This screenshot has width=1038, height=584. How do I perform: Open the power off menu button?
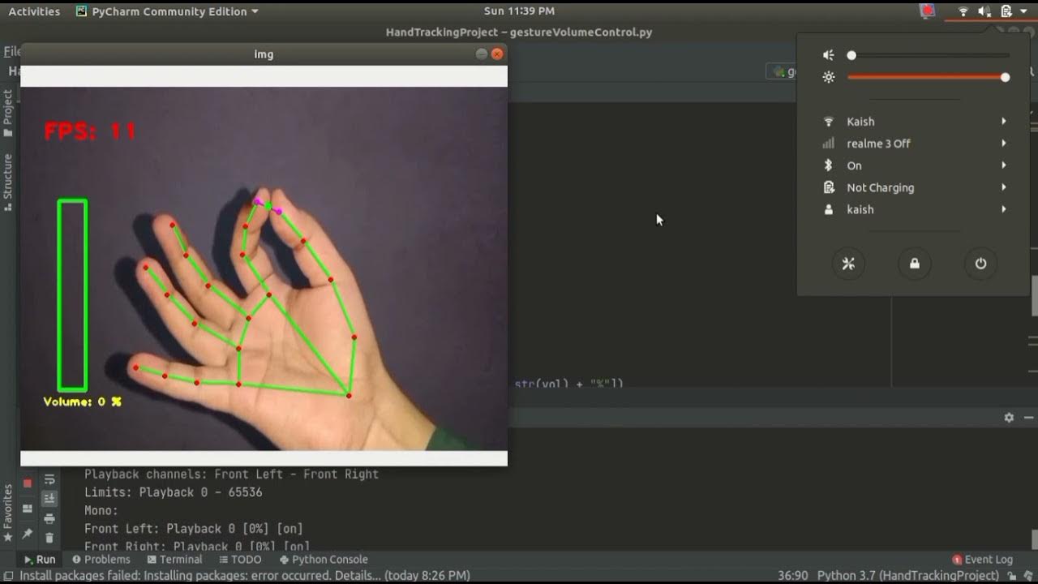tap(980, 264)
